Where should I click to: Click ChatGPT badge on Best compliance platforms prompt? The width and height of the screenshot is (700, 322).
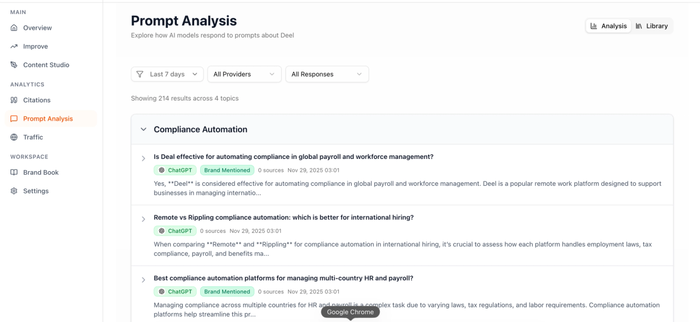point(176,292)
